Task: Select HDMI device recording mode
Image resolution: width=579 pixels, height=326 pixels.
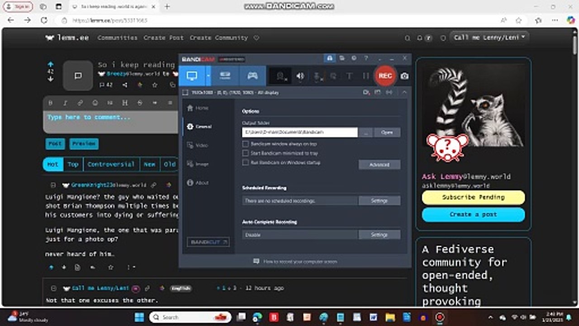Action: pos(225,76)
